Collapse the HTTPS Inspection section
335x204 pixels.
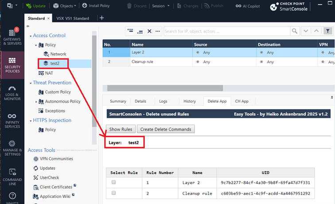point(31,121)
